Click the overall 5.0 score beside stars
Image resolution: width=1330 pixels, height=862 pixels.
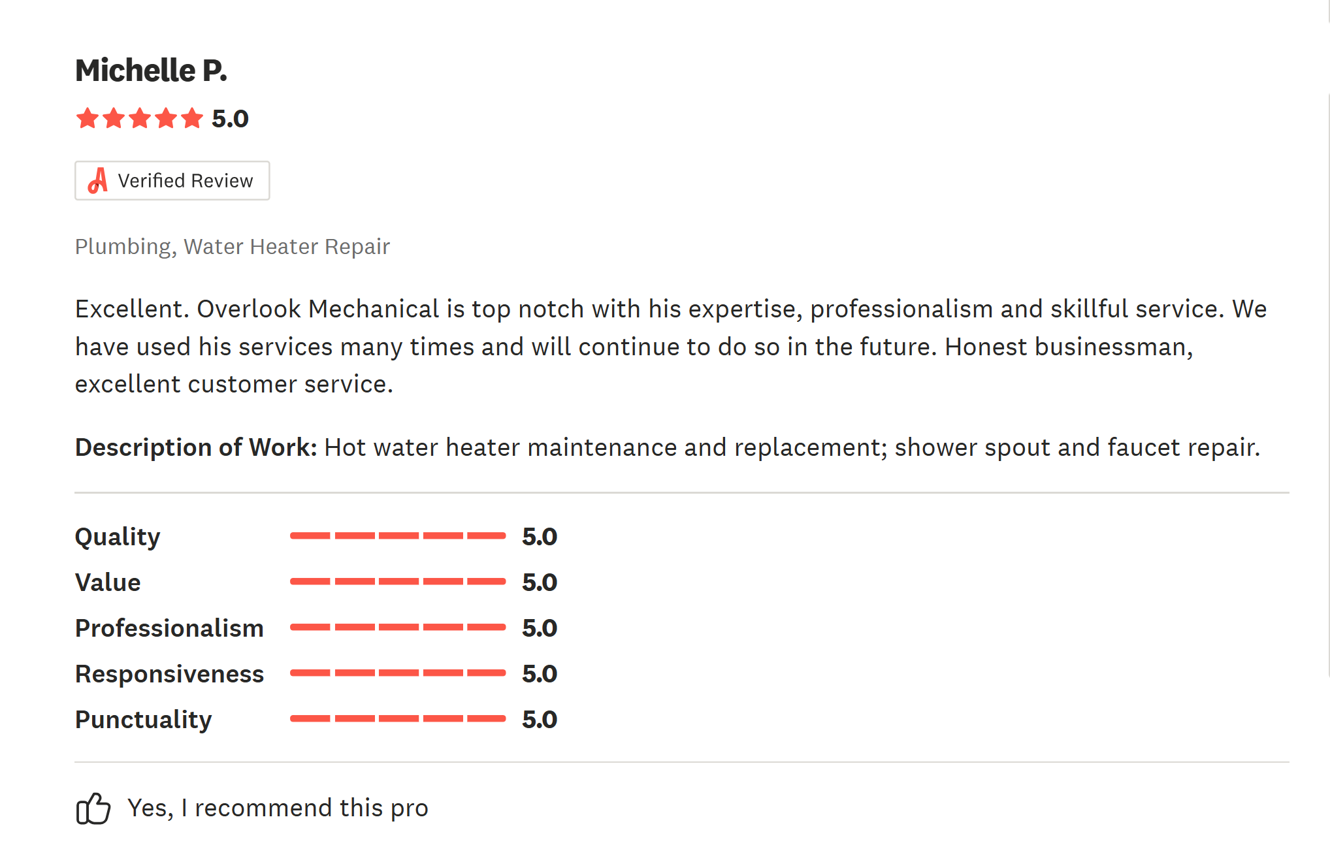click(230, 119)
